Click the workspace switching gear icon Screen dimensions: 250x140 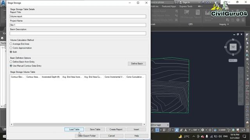coord(202,130)
